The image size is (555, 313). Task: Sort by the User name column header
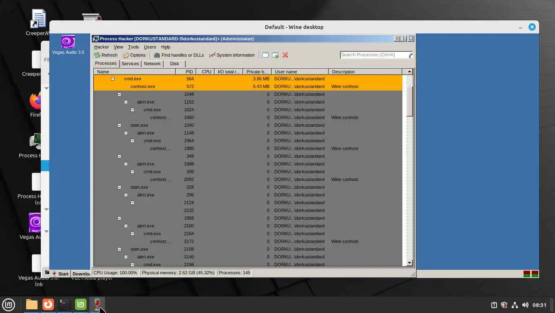(300, 72)
